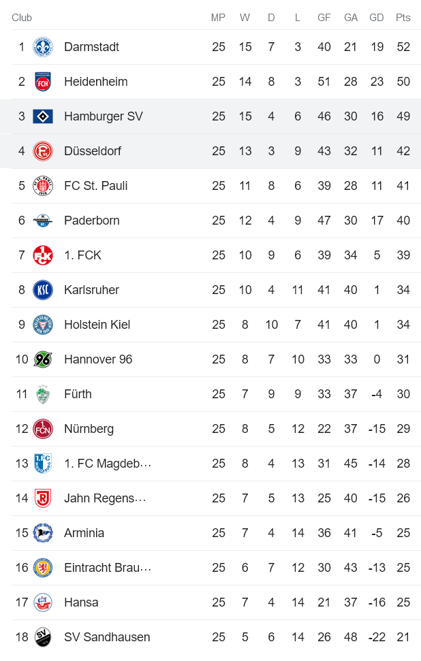Click the Club column header
This screenshot has width=421, height=661.
(x=21, y=18)
